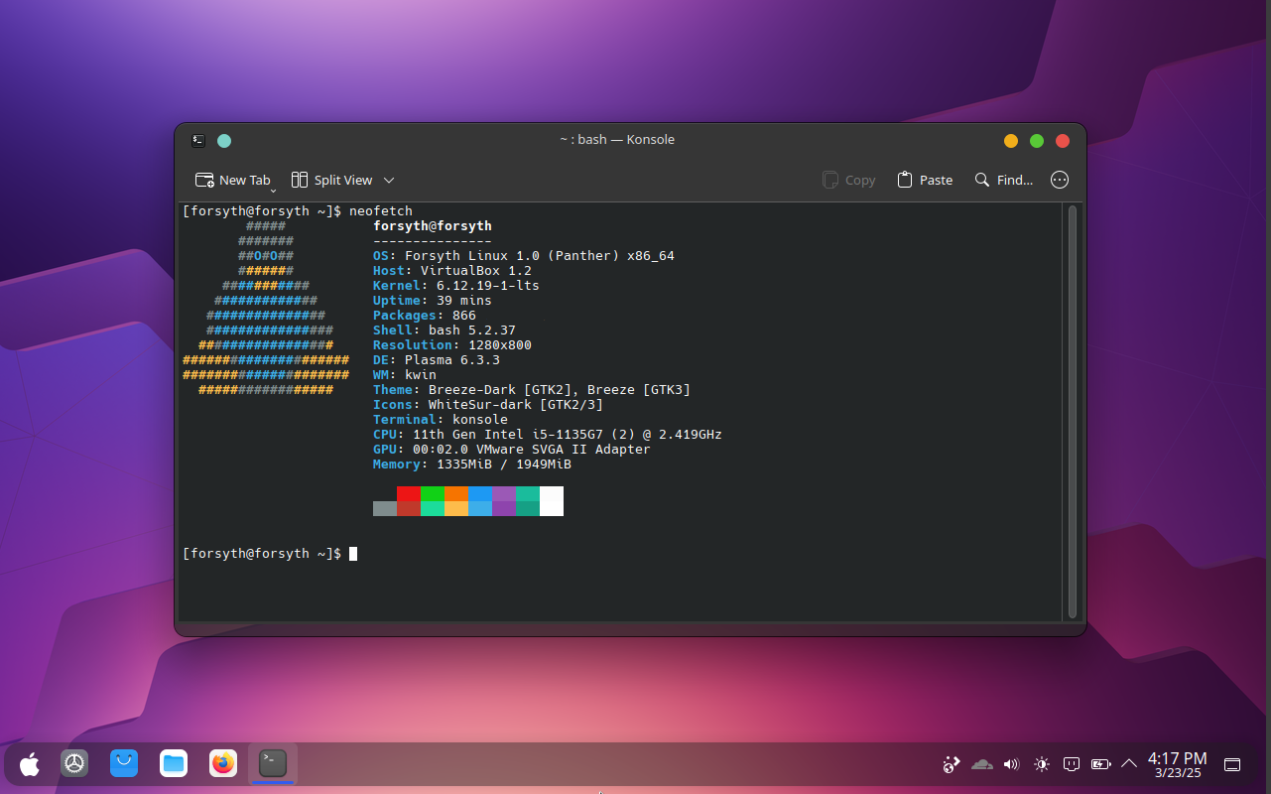This screenshot has height=794, width=1271.
Task: Click the Konsole window menu icon in the title bar
Action: click(x=198, y=141)
